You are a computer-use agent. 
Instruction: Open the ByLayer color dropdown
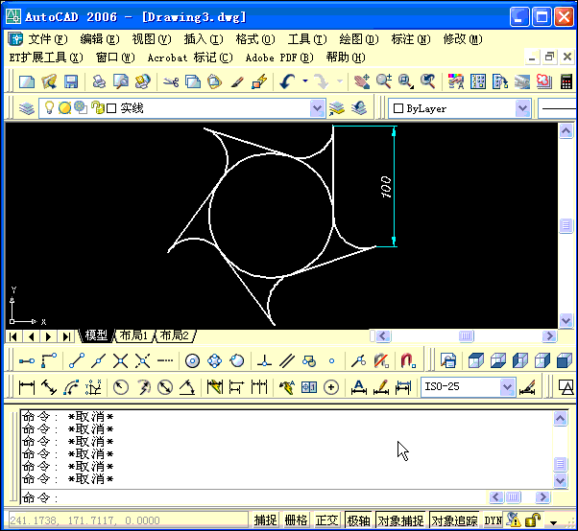coord(522,108)
